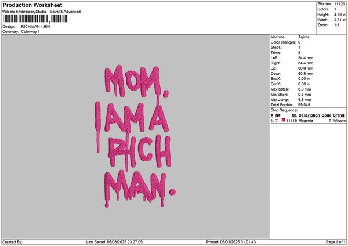Click the Colors value 1
This screenshot has height=246, width=348.
point(335,9)
